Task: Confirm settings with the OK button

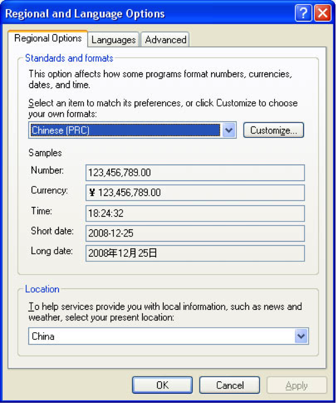Action: click(162, 385)
